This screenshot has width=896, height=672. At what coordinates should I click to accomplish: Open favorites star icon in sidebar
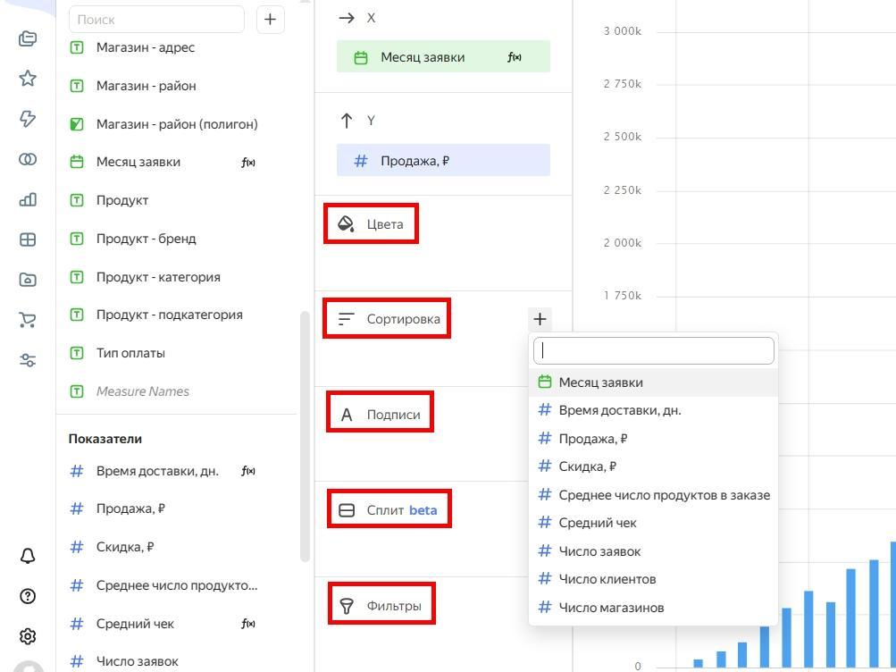click(x=28, y=79)
